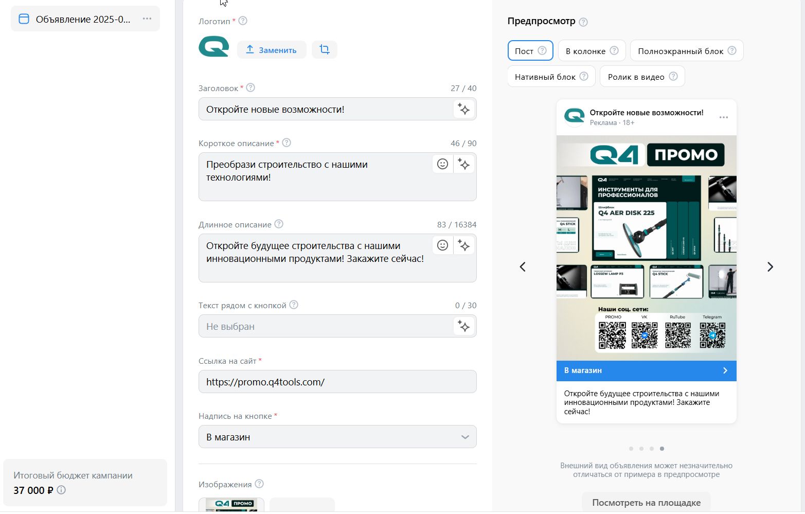Click the Ссылка на сайт URL field
Image resolution: width=805 pixels, height=514 pixels.
[x=337, y=382]
